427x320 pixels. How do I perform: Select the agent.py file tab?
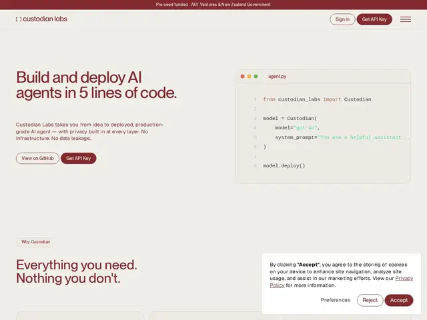pos(278,77)
